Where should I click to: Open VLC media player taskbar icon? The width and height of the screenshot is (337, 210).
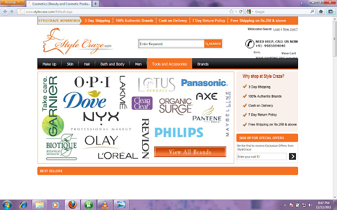pos(105,205)
